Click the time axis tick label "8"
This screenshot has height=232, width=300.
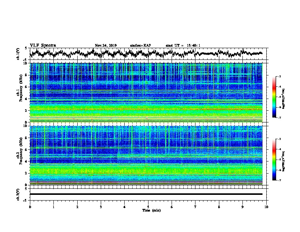point(219,207)
